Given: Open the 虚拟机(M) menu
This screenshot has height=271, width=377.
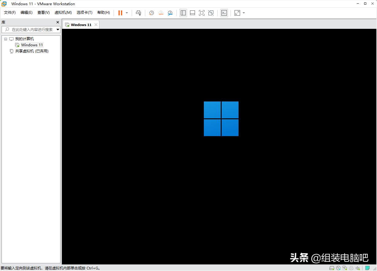Looking at the screenshot, I should tap(63, 13).
